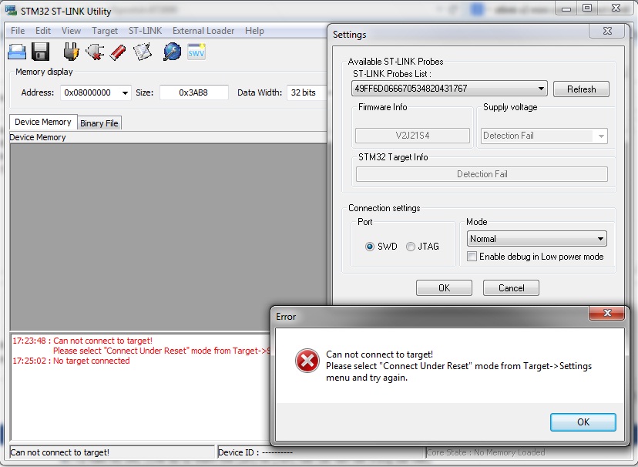Close the Settings dialog with X

[606, 31]
